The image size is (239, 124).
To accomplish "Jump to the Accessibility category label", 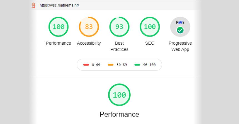I will tap(89, 43).
